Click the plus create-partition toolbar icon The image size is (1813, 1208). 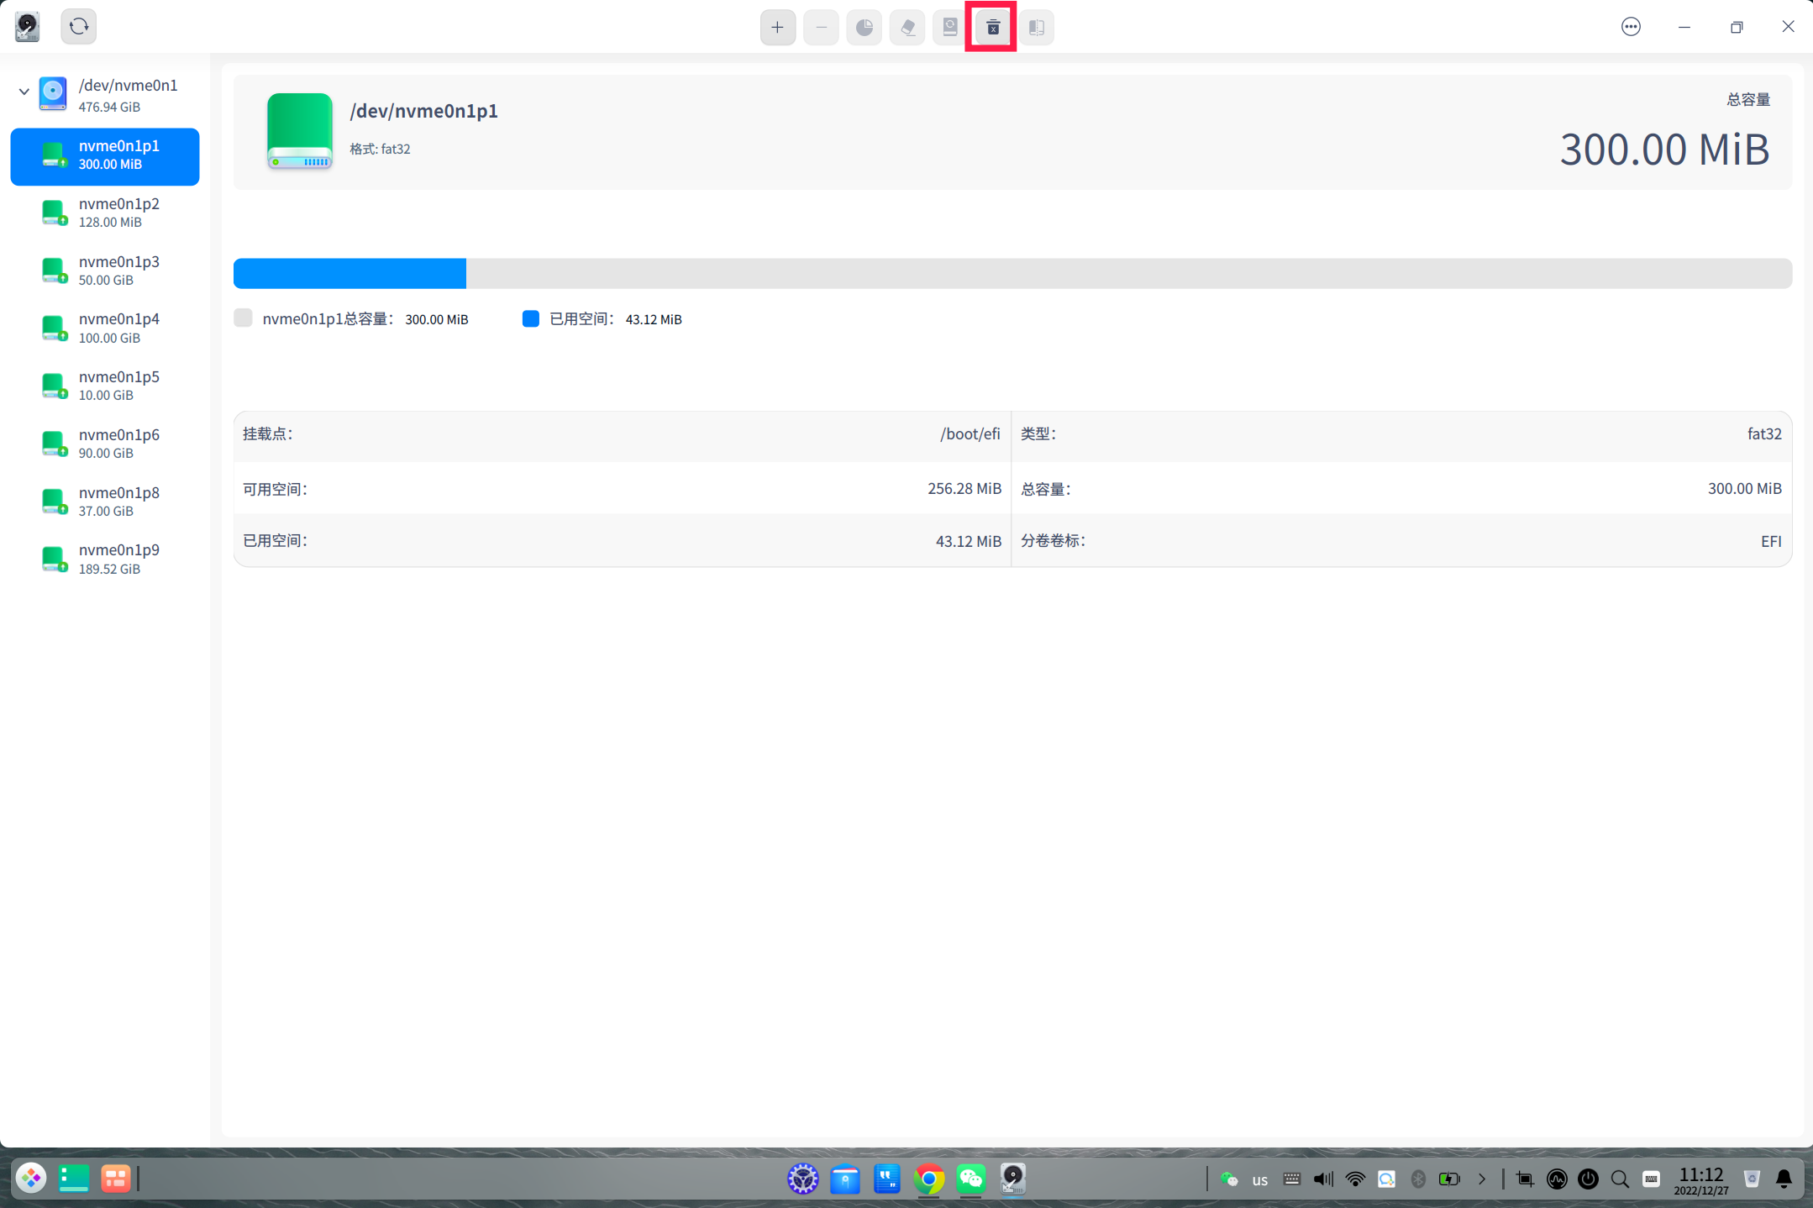point(777,27)
